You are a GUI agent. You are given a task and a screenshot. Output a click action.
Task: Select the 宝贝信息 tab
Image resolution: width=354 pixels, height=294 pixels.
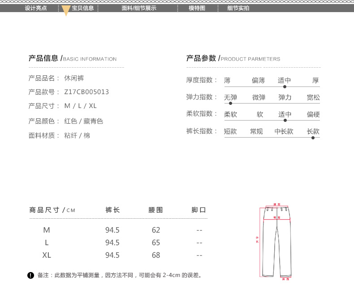tap(82, 8)
